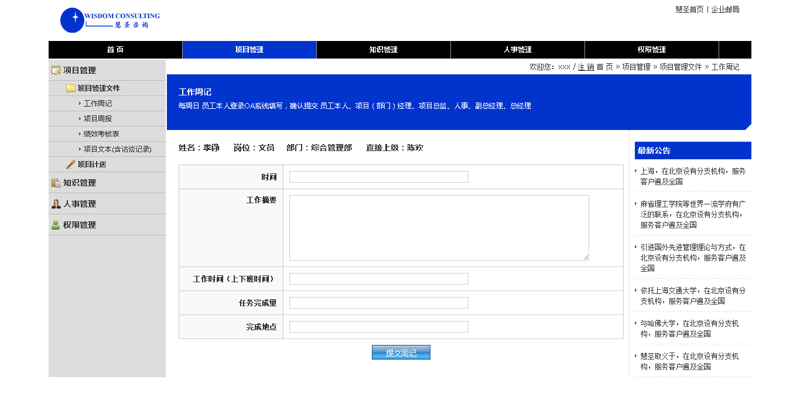Select 绩效考核表 in the sidebar
This screenshot has width=800, height=407.
click(101, 134)
